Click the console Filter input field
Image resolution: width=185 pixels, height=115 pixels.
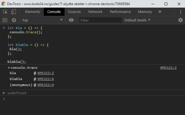[100, 20]
